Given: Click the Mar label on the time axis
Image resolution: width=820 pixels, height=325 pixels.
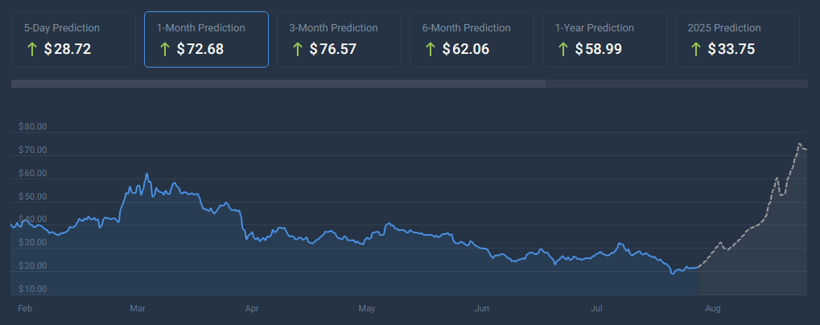Looking at the screenshot, I should pyautogui.click(x=137, y=308).
